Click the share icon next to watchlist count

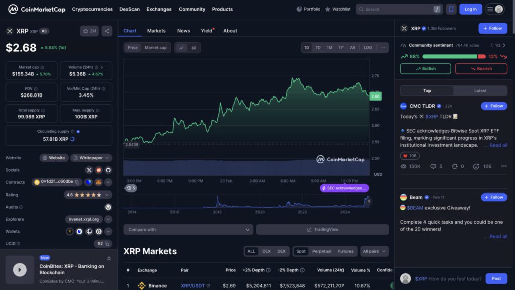coord(106,31)
